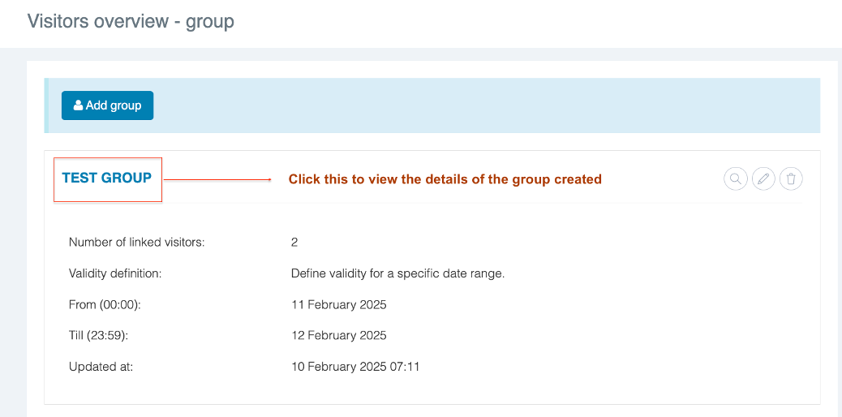Select the Till (23:59) label
Image resolution: width=842 pixels, height=417 pixels.
click(102, 335)
